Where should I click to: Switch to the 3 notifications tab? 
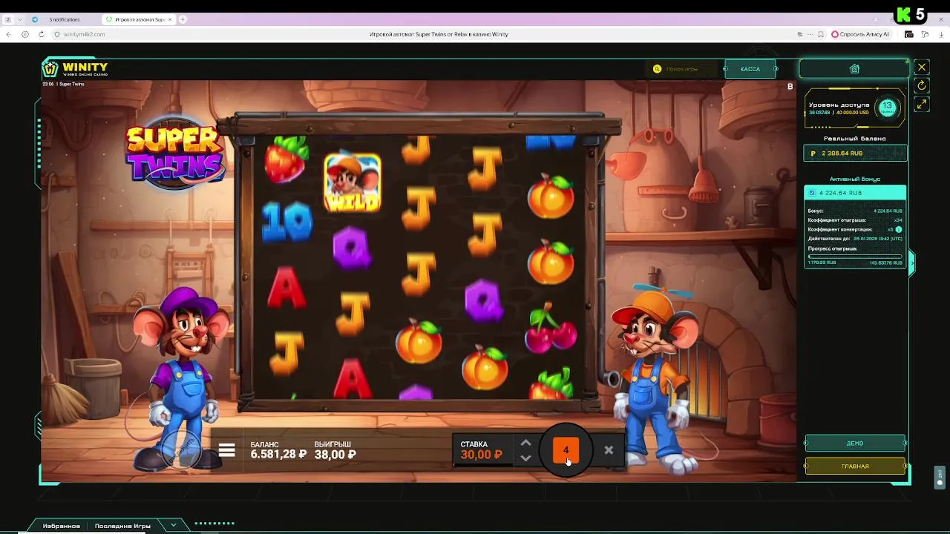(64, 19)
